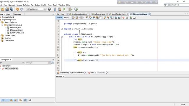Click the Profile Project clock icon
The height and width of the screenshot is (106, 189).
click(x=76, y=9)
